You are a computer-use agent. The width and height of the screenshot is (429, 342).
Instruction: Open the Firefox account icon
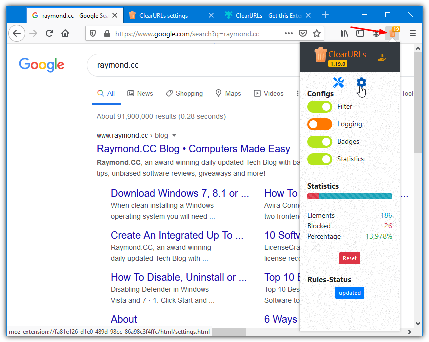(377, 34)
